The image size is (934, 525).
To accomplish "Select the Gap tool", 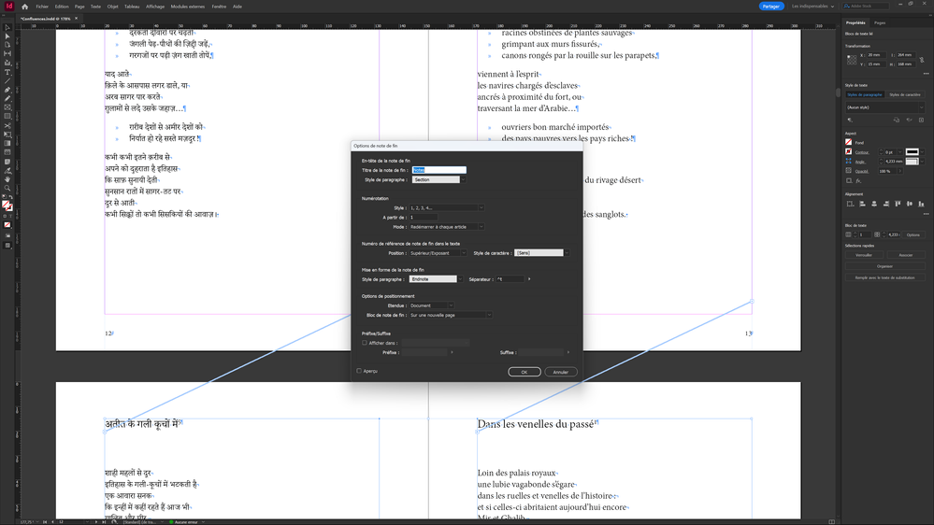I will pyautogui.click(x=7, y=54).
